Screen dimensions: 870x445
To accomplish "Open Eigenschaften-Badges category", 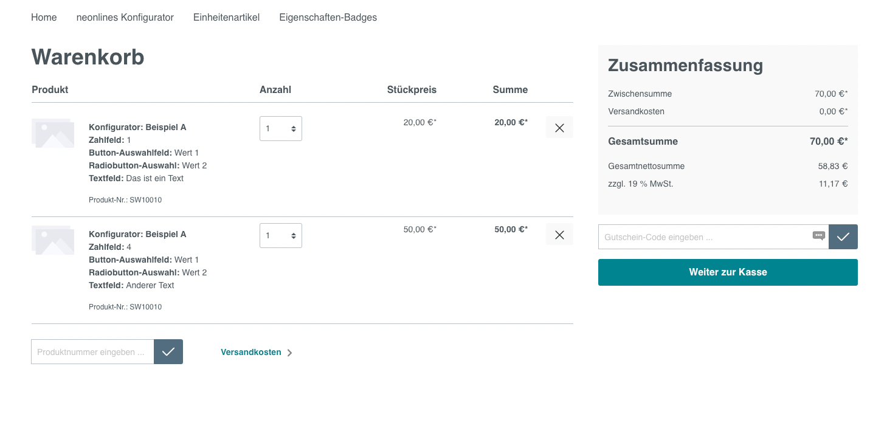I will [x=328, y=18].
